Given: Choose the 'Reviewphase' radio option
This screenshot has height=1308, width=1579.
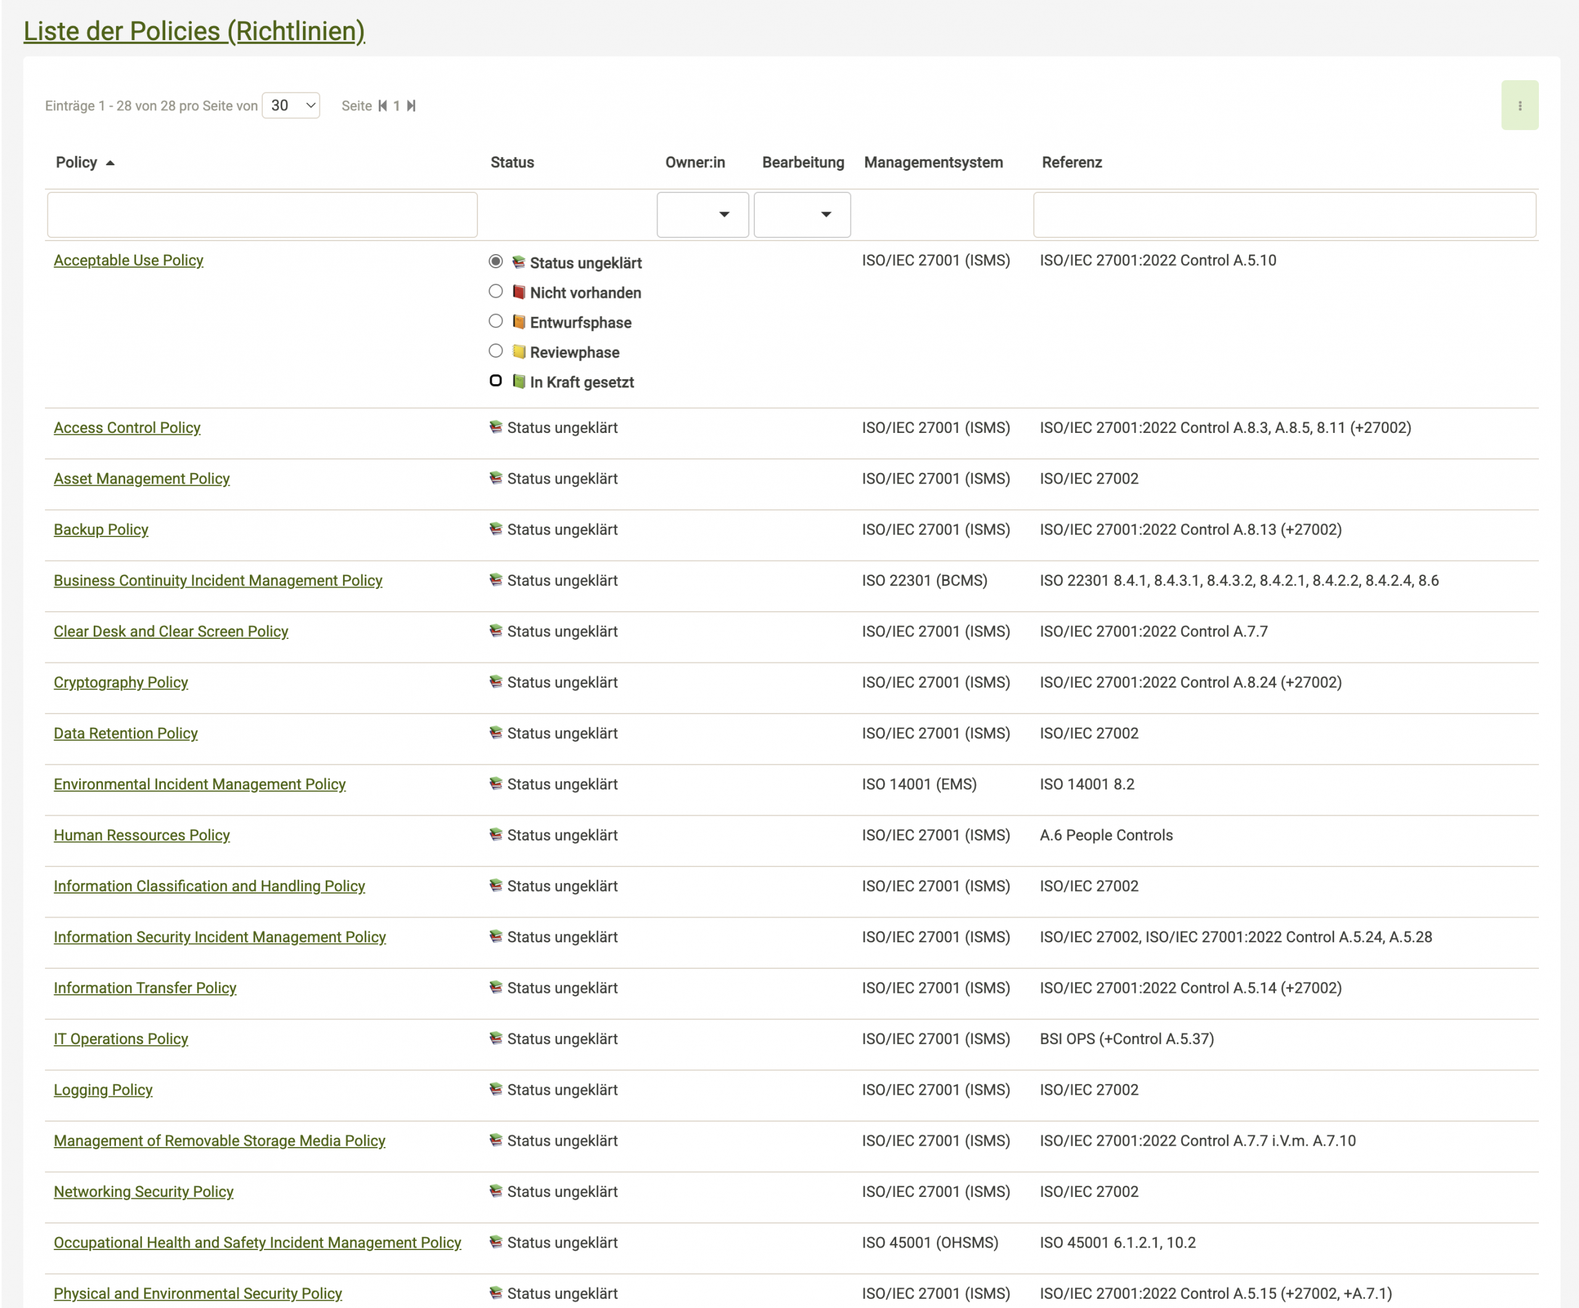Looking at the screenshot, I should pyautogui.click(x=495, y=351).
